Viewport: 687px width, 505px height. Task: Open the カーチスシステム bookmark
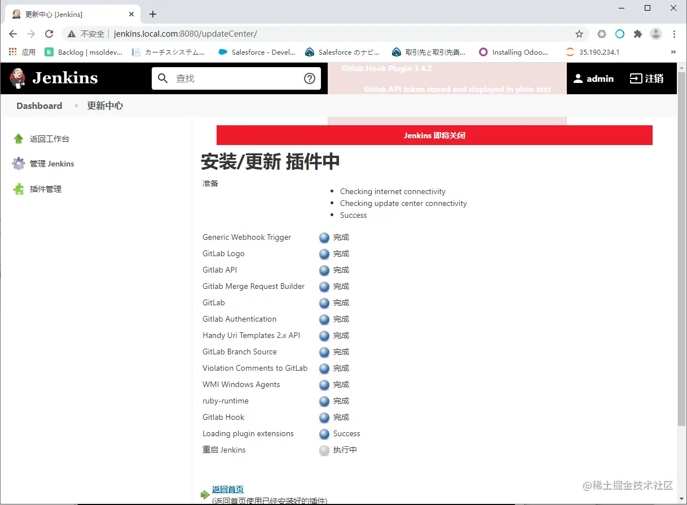point(168,52)
